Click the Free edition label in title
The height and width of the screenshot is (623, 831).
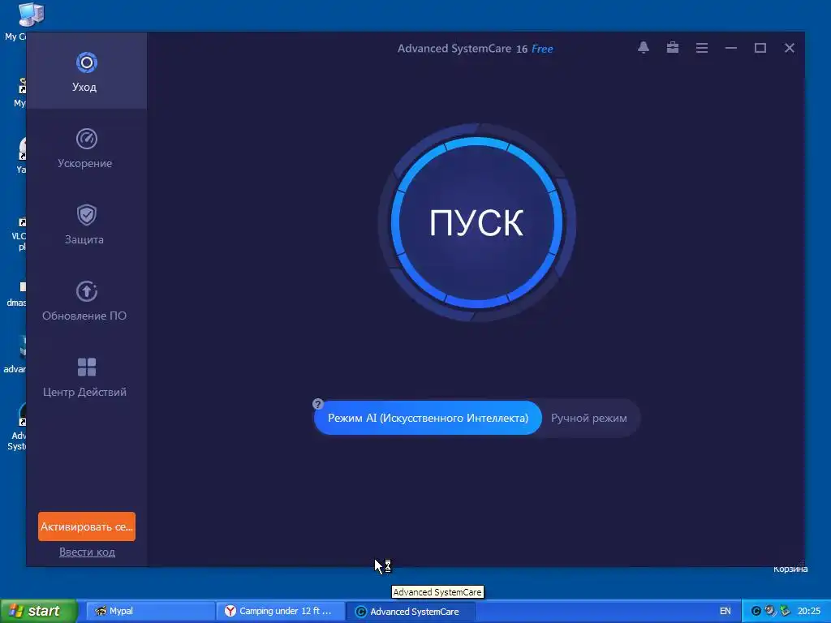click(x=542, y=49)
